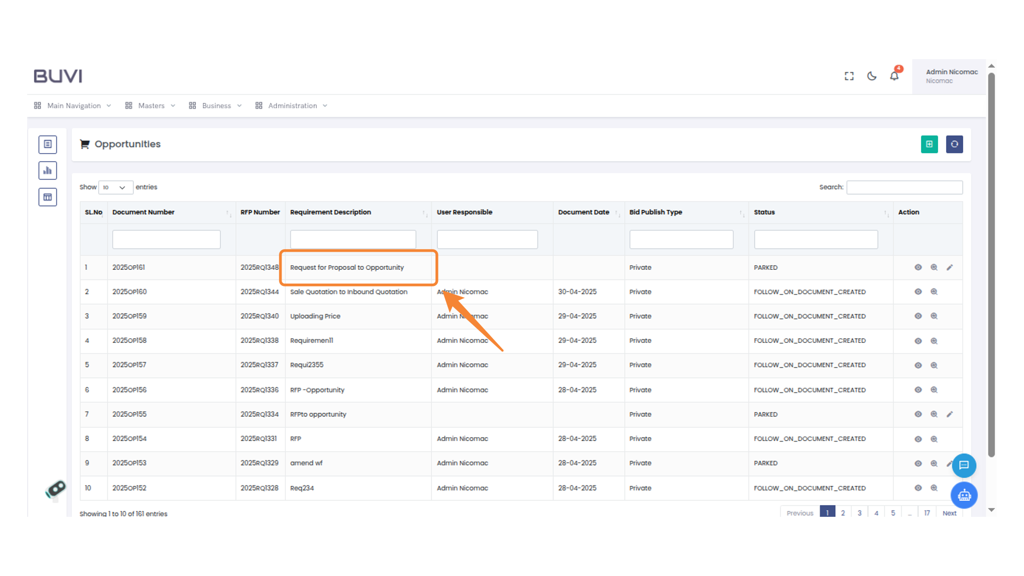Image resolution: width=1024 pixels, height=576 pixels.
Task: View row 2025OP160 with the eye icon
Action: pyautogui.click(x=918, y=292)
